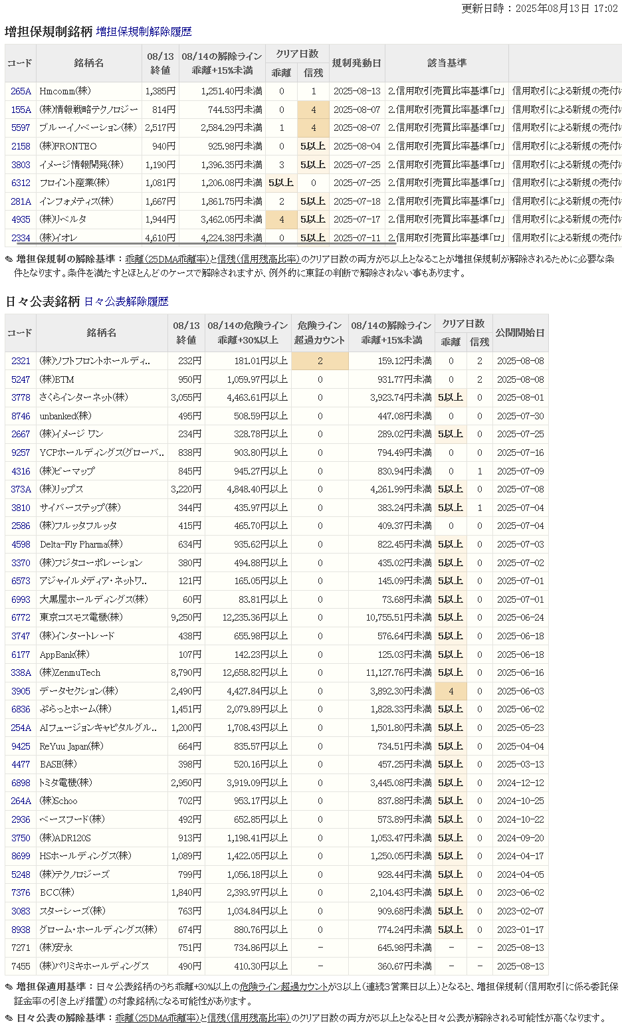This screenshot has width=622, height=1032.
Task: Open stock code 3083 link
Action: [21, 911]
